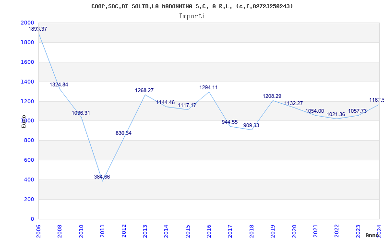The image size is (384, 240).
Task: Select the data label 944.55
Action: pyautogui.click(x=230, y=122)
